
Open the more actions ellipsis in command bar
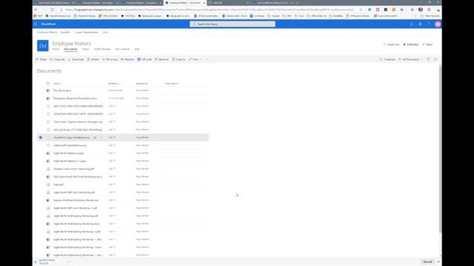[207, 59]
